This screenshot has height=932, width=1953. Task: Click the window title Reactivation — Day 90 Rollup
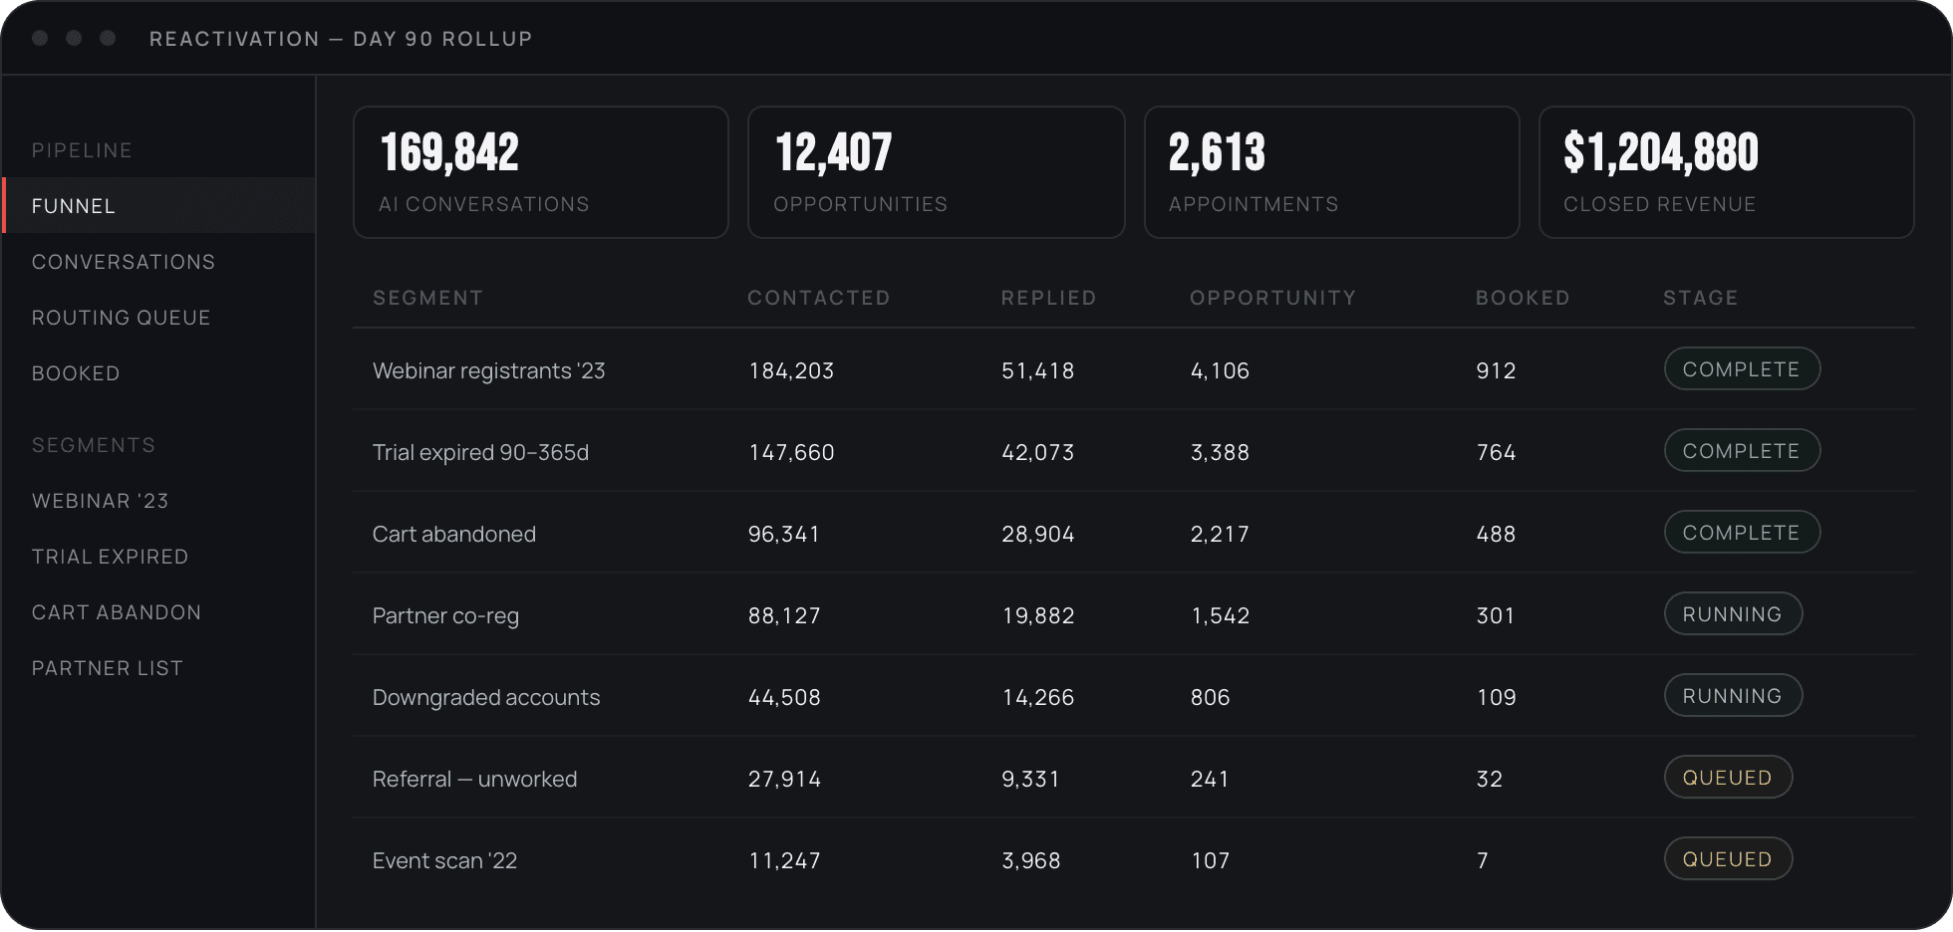pos(341,39)
